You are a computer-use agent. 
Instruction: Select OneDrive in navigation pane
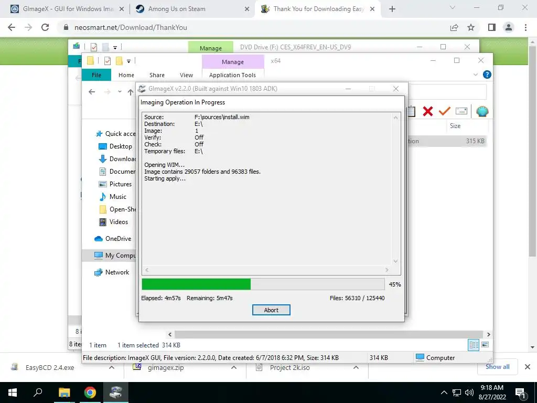click(x=113, y=239)
